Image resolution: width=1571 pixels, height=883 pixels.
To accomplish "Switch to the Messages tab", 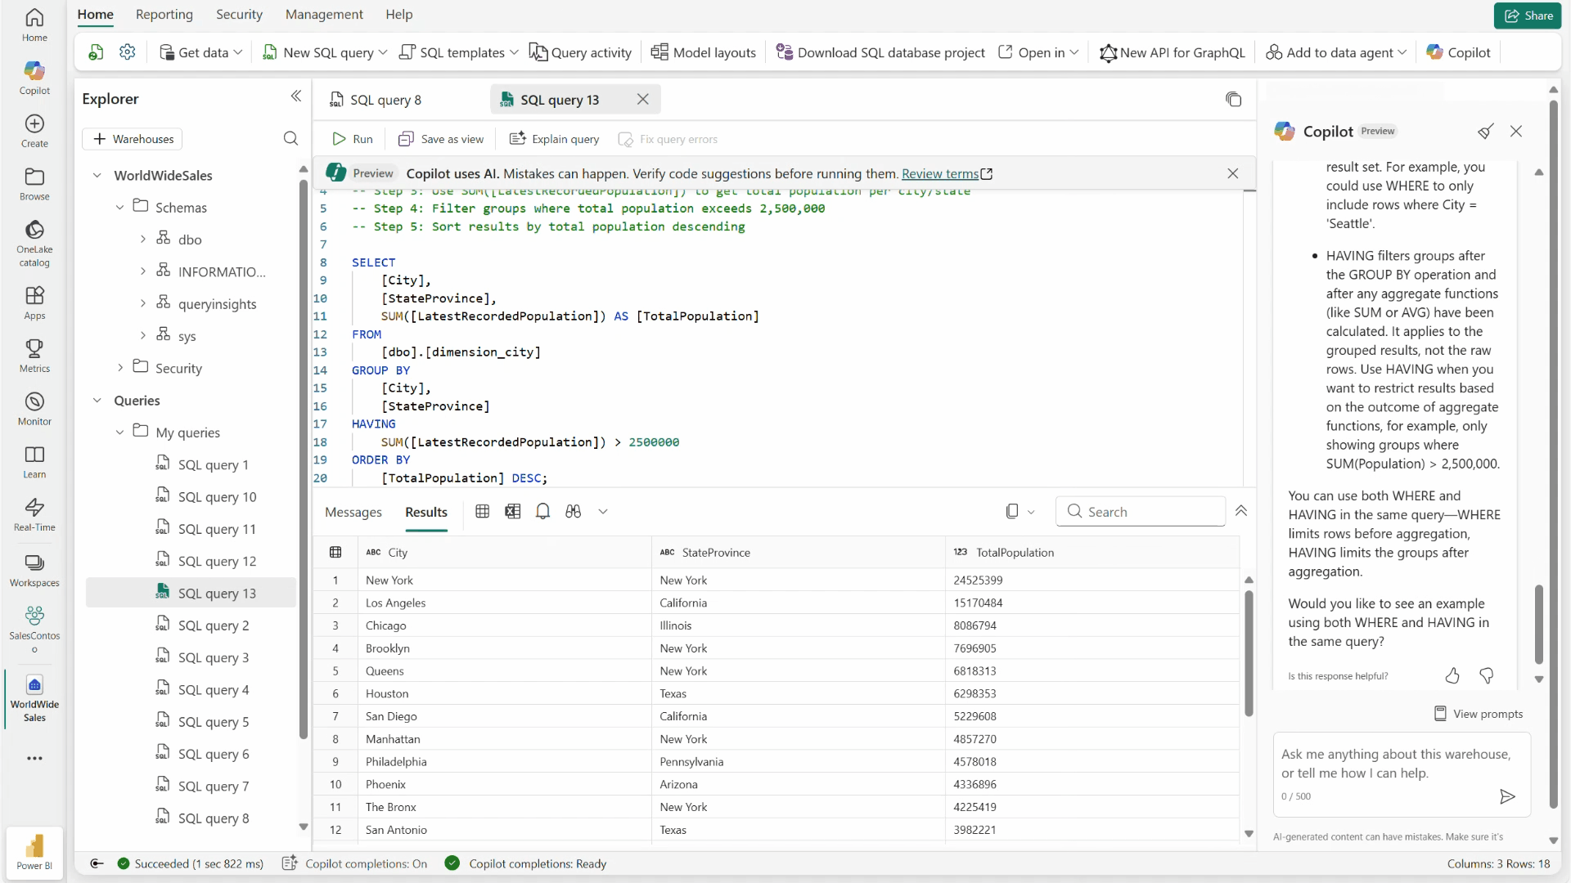I will [353, 512].
